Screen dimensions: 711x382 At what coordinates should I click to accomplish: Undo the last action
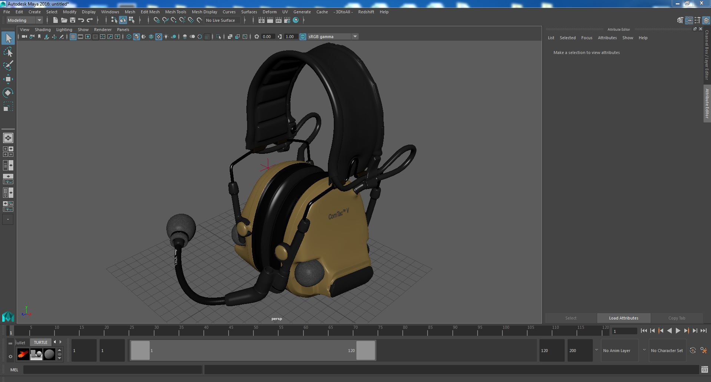point(81,20)
